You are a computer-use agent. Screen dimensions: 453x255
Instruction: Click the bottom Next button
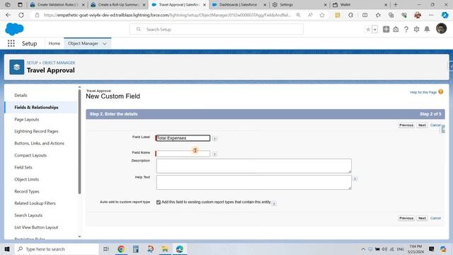click(x=422, y=218)
